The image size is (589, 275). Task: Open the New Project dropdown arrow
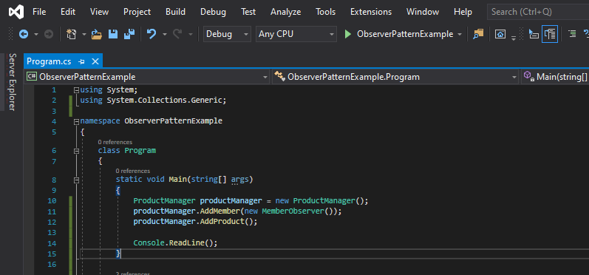[x=84, y=35]
